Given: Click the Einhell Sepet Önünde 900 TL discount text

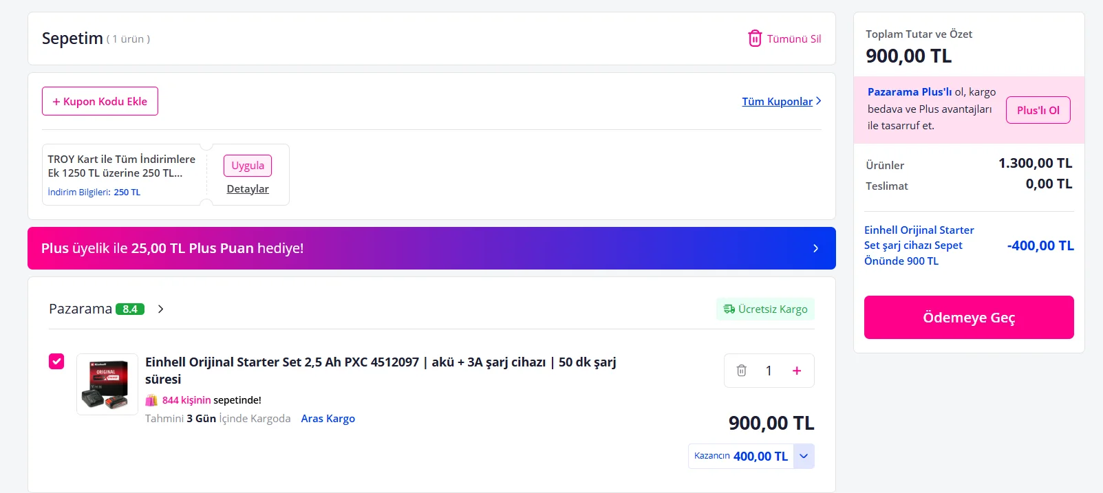Looking at the screenshot, I should coord(919,245).
